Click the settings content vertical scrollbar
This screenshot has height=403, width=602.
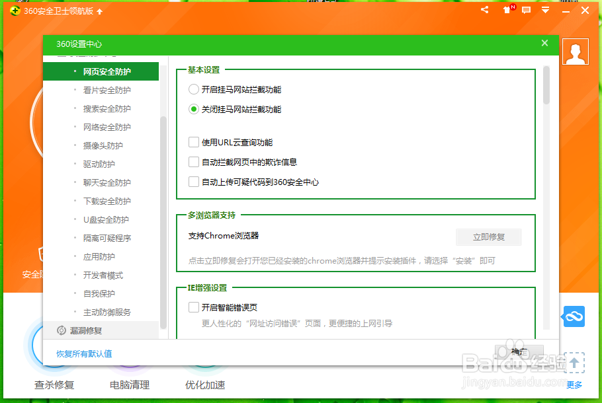(x=546, y=85)
